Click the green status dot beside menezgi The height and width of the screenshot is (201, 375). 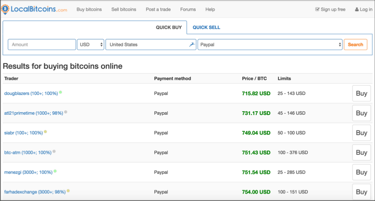(55, 171)
